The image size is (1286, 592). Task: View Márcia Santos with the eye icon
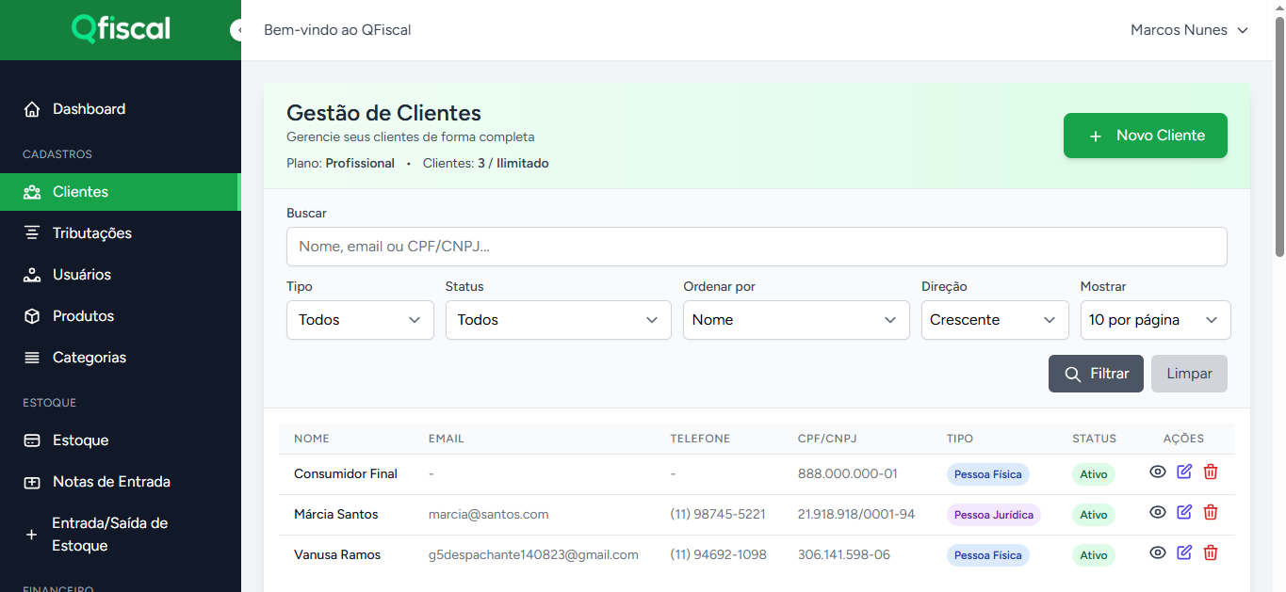pos(1158,512)
